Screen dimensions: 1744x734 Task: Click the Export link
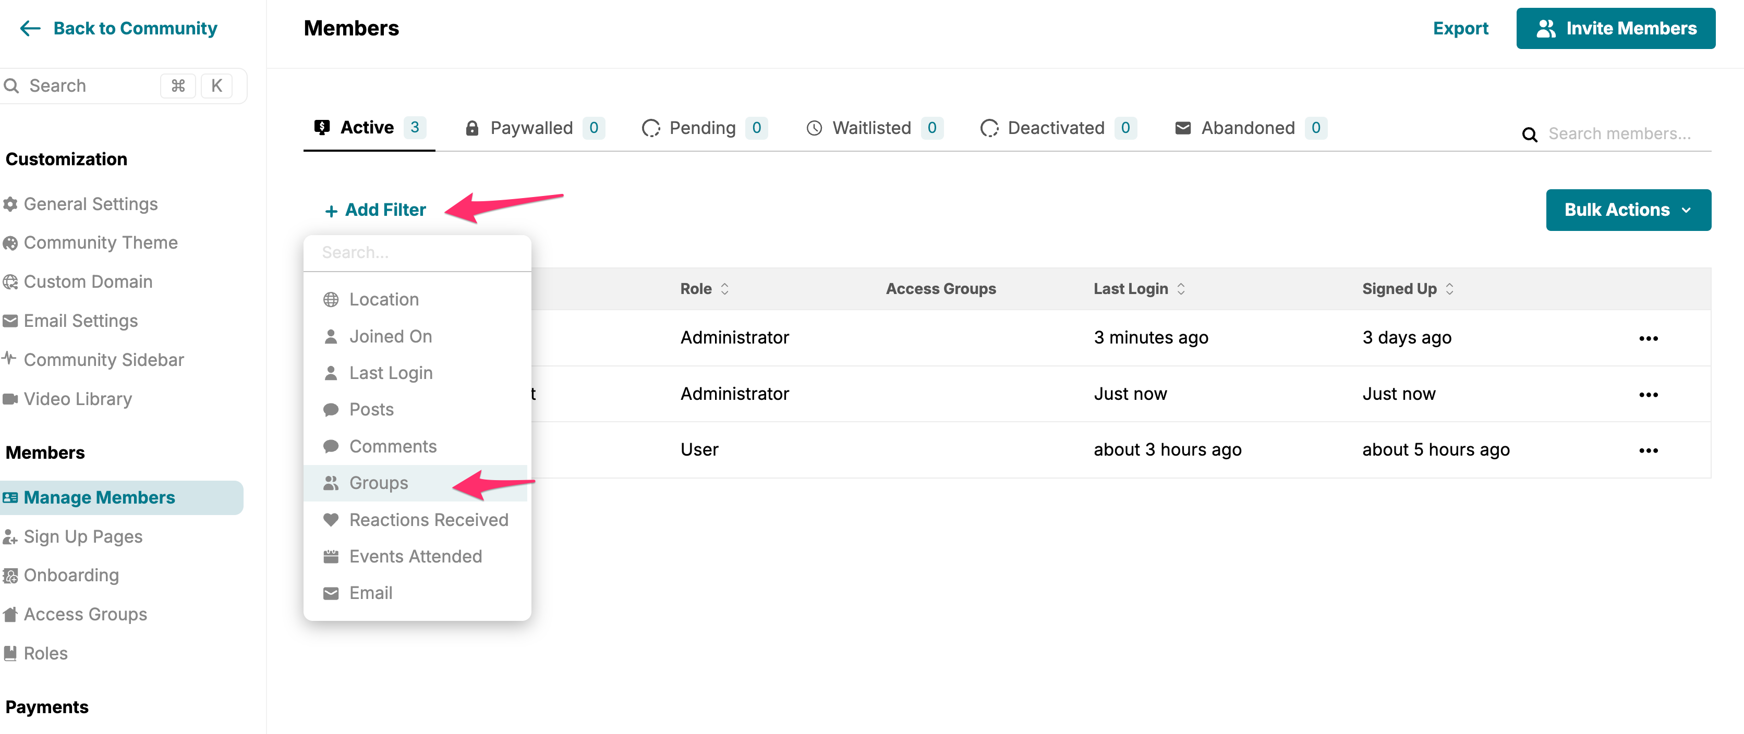tap(1460, 29)
